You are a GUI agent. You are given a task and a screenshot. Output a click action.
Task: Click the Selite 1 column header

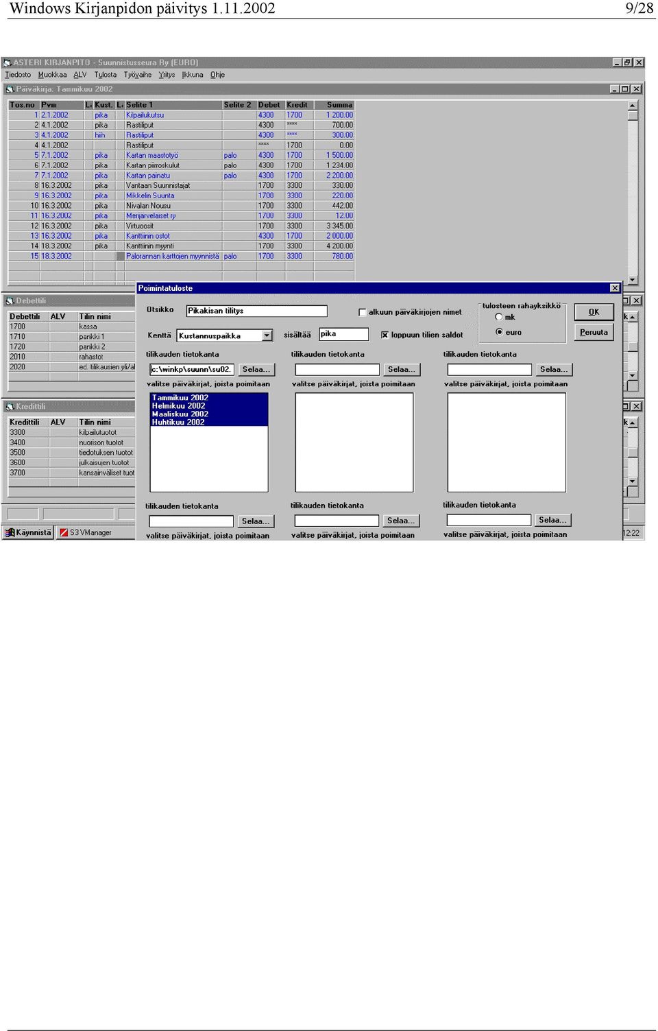173,105
